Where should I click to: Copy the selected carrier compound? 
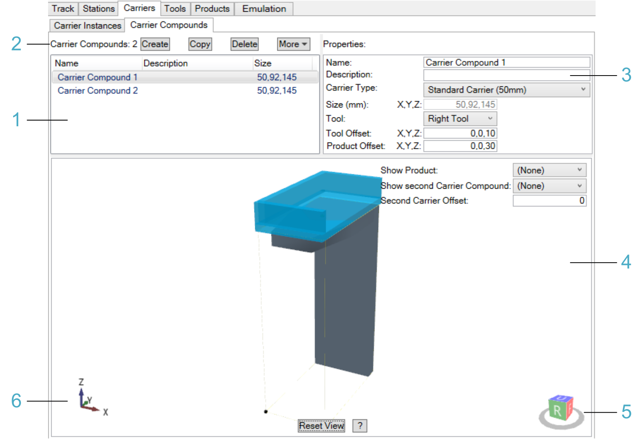coord(200,44)
